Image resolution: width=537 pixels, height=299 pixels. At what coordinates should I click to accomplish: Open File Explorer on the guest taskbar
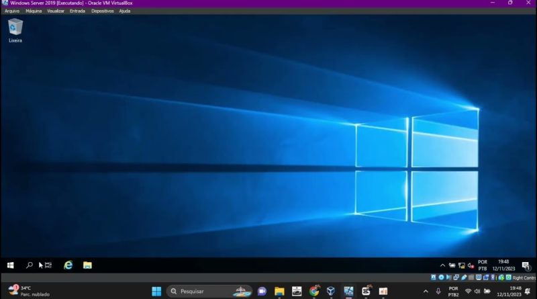pos(87,265)
